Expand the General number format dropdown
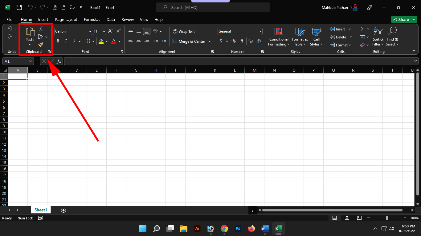 click(260, 31)
